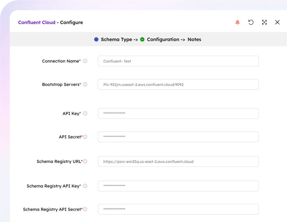Select the Configuration step
The height and width of the screenshot is (222, 287).
point(163,39)
